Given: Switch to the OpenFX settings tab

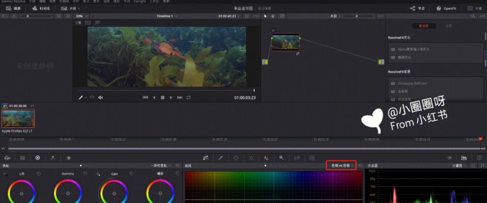Looking at the screenshot, I should point(448,26).
